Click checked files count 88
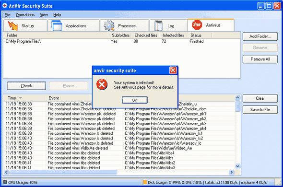This screenshot has width=283, height=187. pyautogui.click(x=136, y=41)
